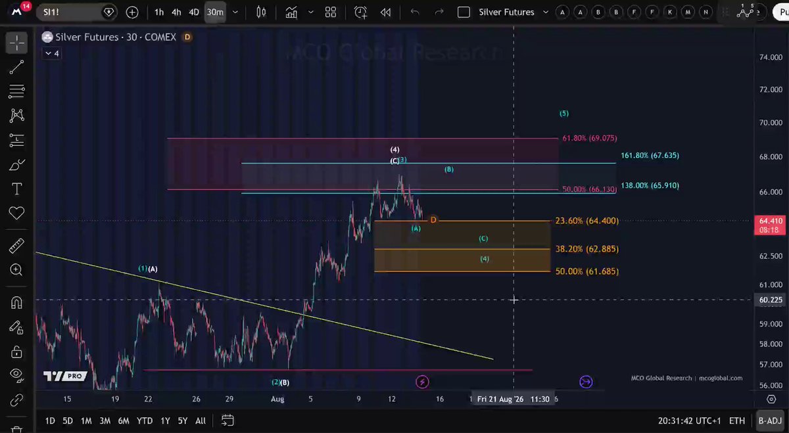Screen dimensions: 789x433
Task: Expand the time interval dropdown chevron
Action: [236, 12]
